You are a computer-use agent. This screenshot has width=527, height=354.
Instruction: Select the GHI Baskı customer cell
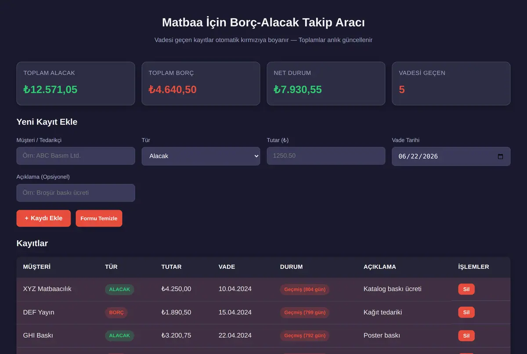click(x=38, y=336)
